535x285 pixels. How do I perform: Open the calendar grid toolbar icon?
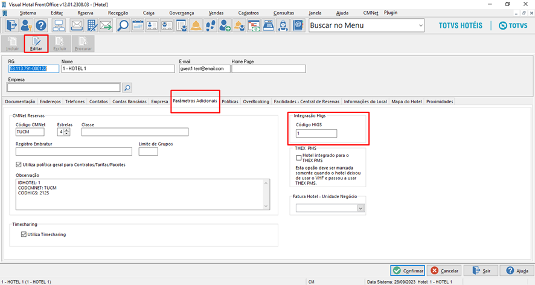coord(138,25)
